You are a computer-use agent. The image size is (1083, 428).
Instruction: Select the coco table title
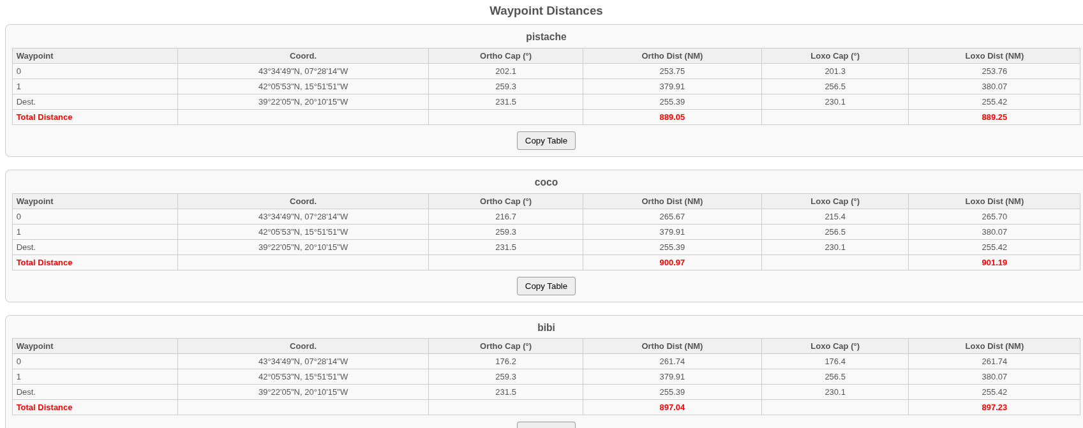(x=546, y=182)
